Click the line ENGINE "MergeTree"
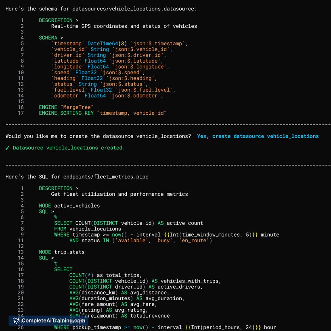Viewport: 331px width, 331px height. point(66,107)
